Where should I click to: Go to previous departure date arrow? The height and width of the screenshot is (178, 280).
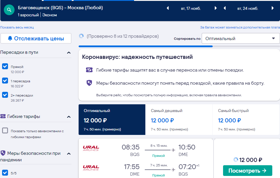coord(168,8)
